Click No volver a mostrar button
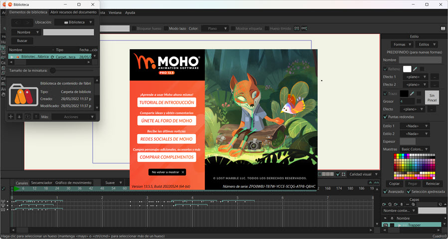This screenshot has width=448, height=239. (167, 172)
